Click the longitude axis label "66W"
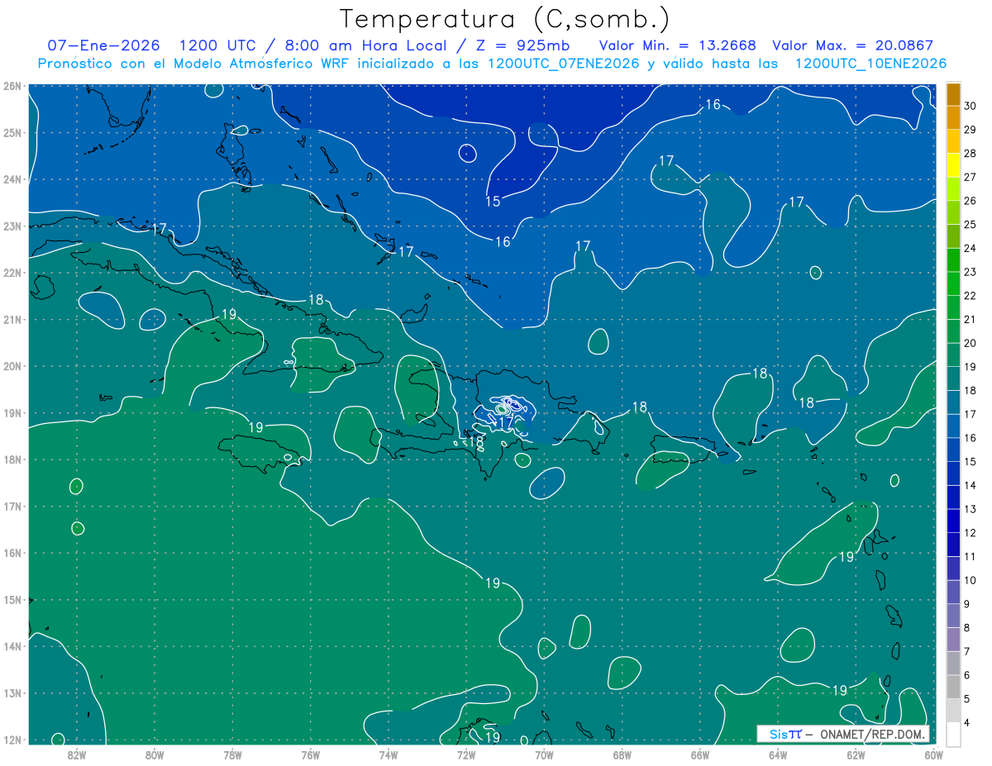Screen dimensions: 992x766 click(699, 754)
